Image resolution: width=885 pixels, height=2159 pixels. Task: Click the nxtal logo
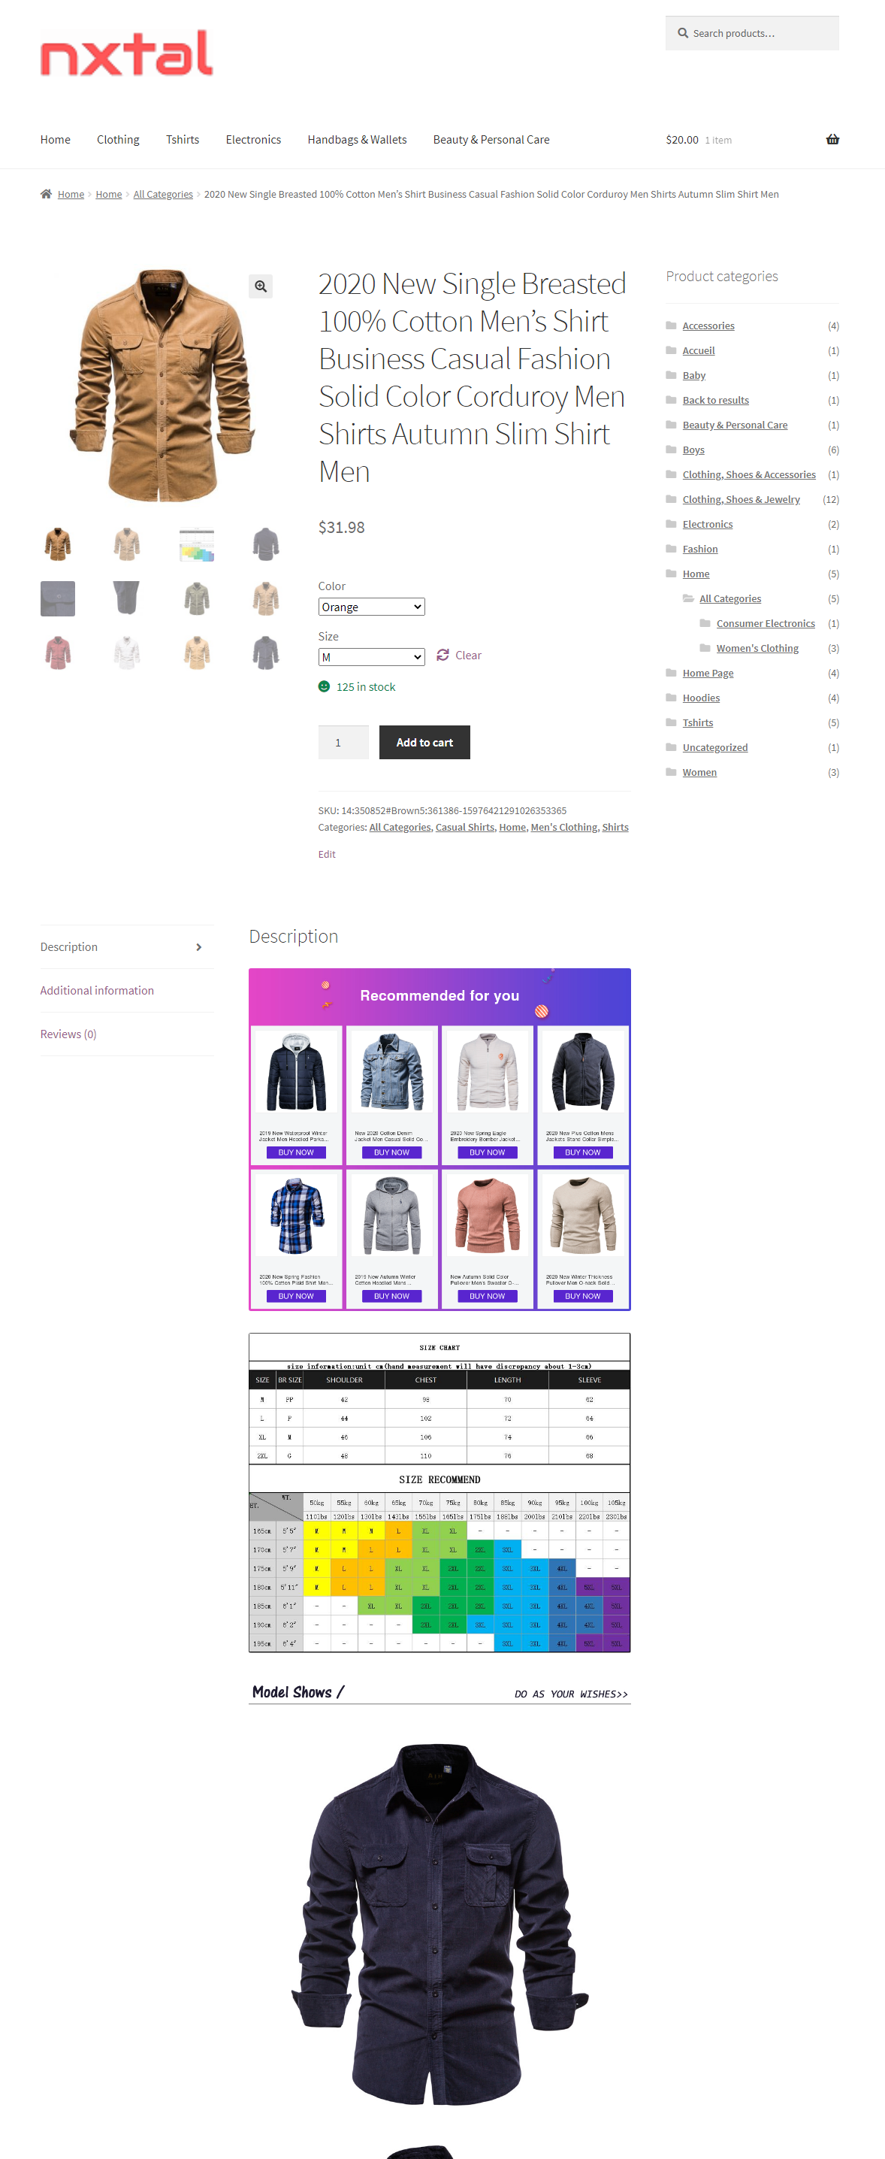coord(126,53)
